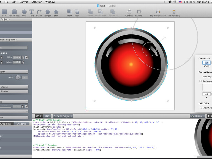Toggle the button beside the stroke width stepper
The image size is (212, 159).
27,106
